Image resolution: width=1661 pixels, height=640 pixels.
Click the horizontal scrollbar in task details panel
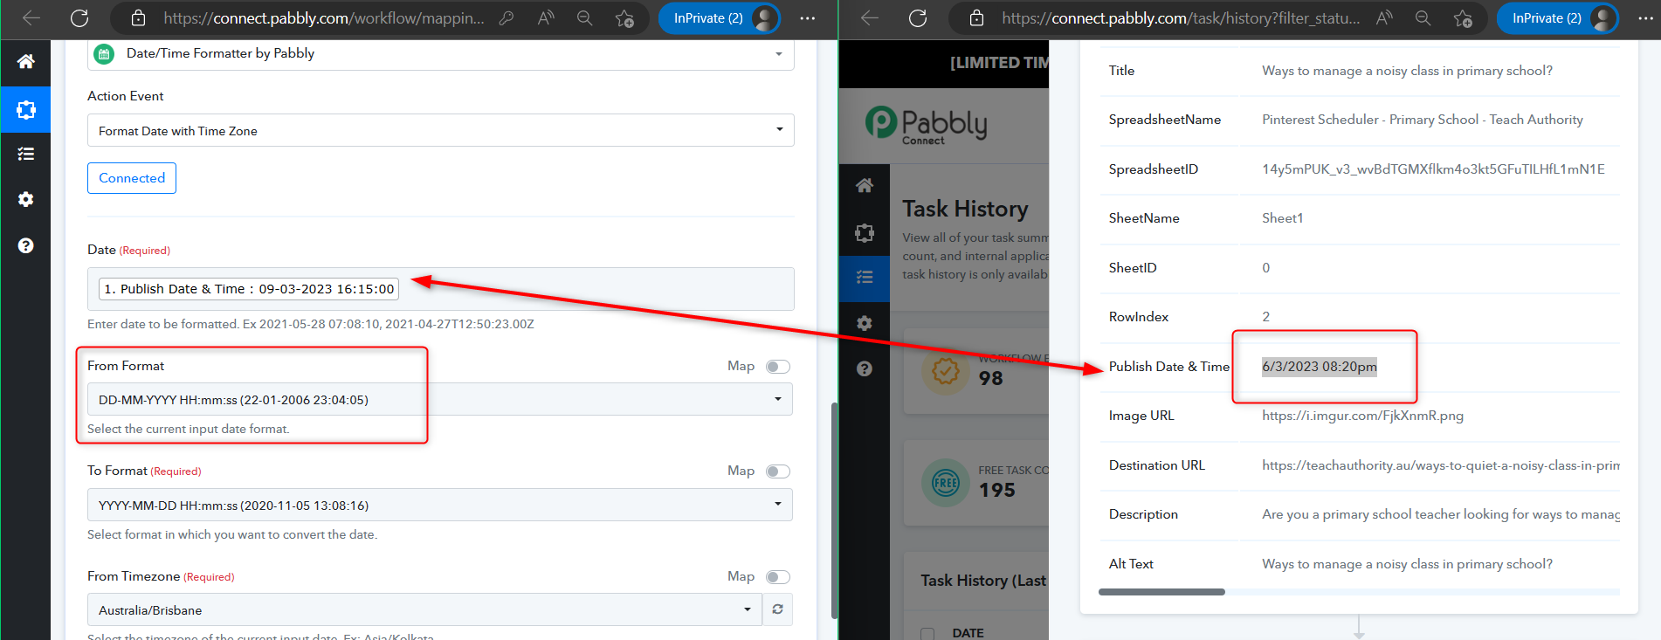pos(1161,592)
